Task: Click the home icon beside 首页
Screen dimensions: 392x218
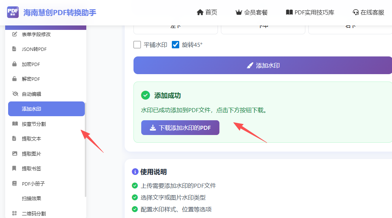Action: (200, 12)
